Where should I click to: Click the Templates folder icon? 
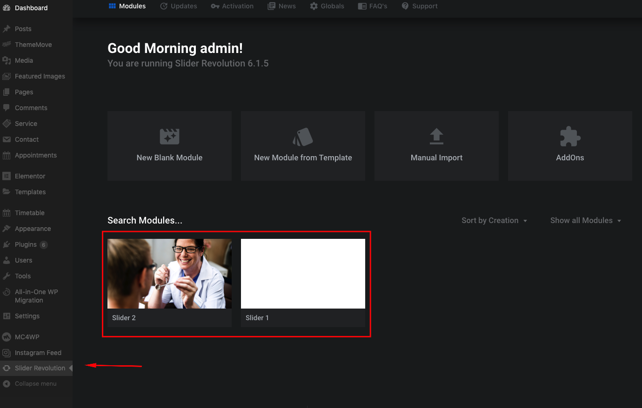pos(7,192)
